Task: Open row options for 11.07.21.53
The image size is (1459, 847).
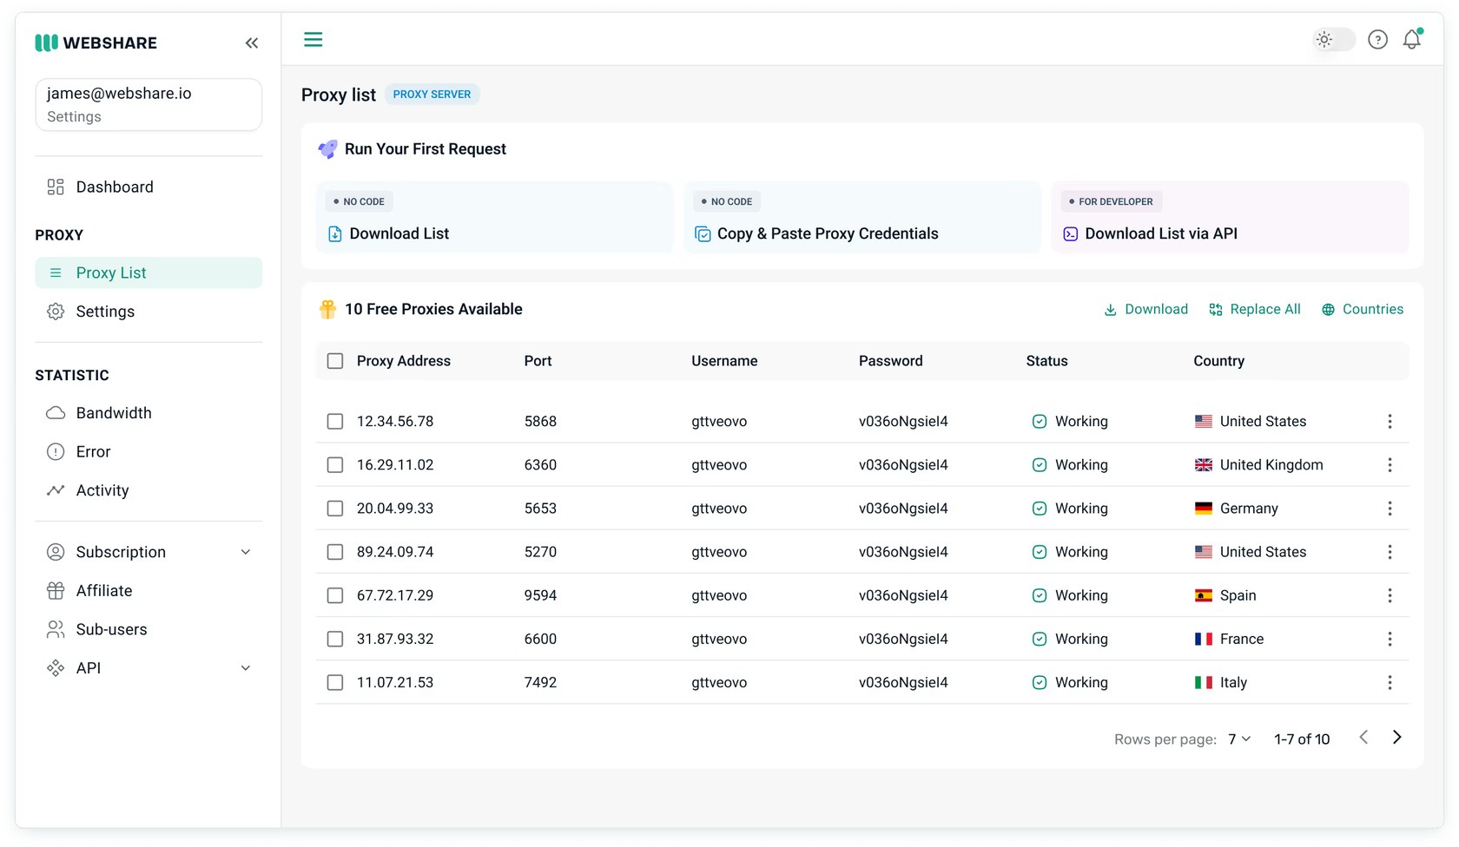Action: (1390, 682)
